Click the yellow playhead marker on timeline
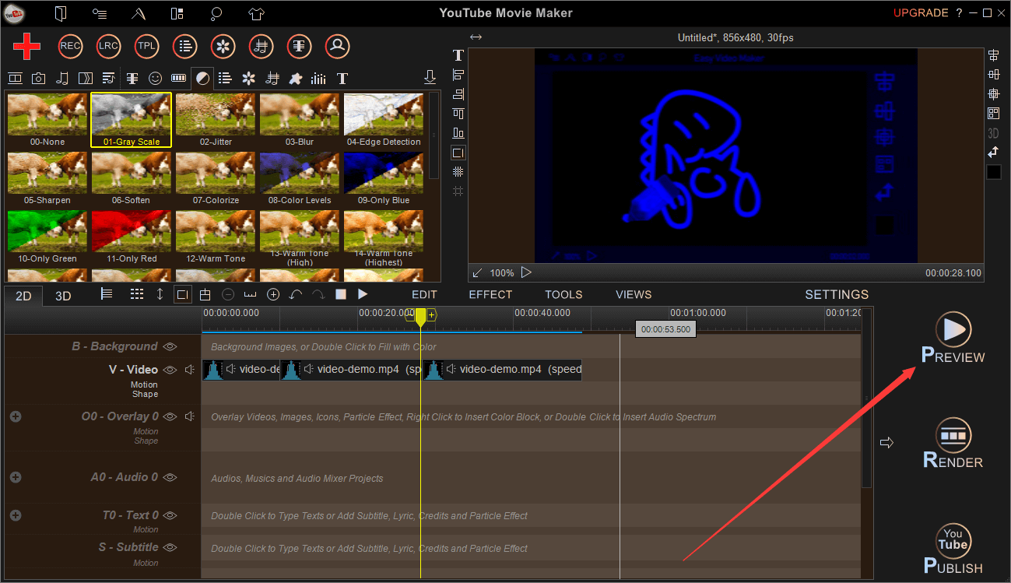Screen dimensions: 1011x583 click(420, 316)
